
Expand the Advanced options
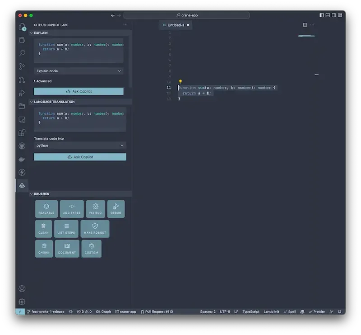click(x=43, y=81)
